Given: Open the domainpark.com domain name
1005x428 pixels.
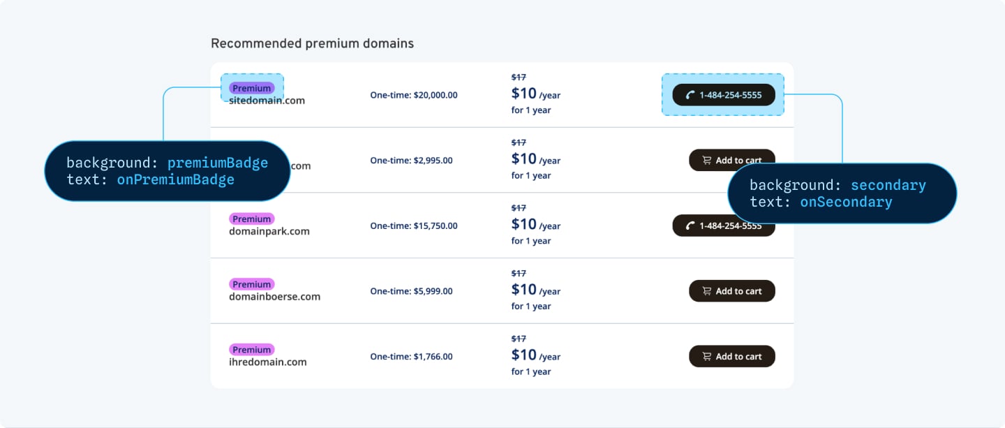Looking at the screenshot, I should point(269,231).
